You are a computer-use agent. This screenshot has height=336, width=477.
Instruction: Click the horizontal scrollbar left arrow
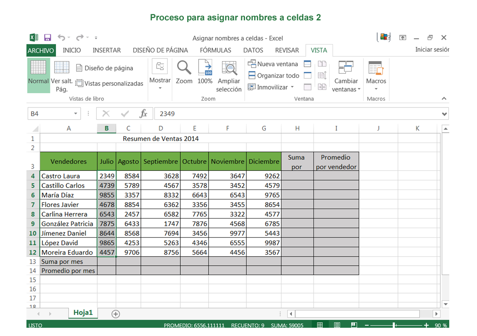point(291,314)
